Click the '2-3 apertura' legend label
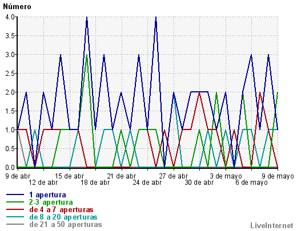297x231 pixels. pos(51,202)
